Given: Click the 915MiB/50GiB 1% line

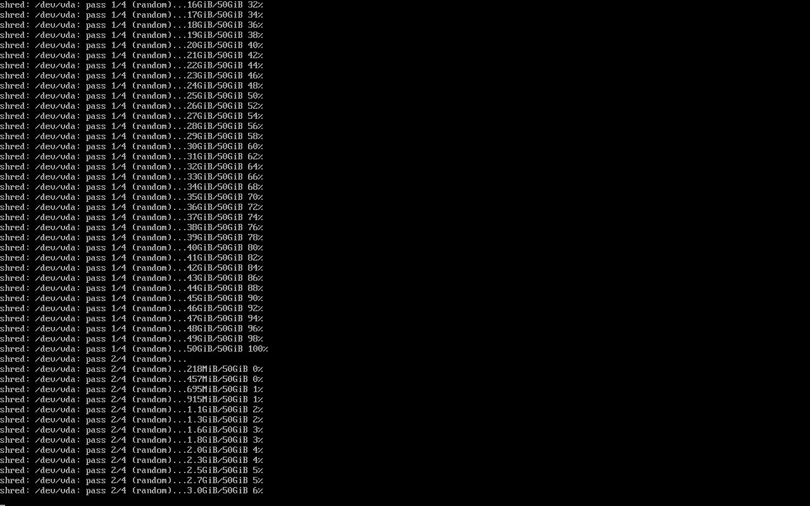Looking at the screenshot, I should [x=132, y=399].
